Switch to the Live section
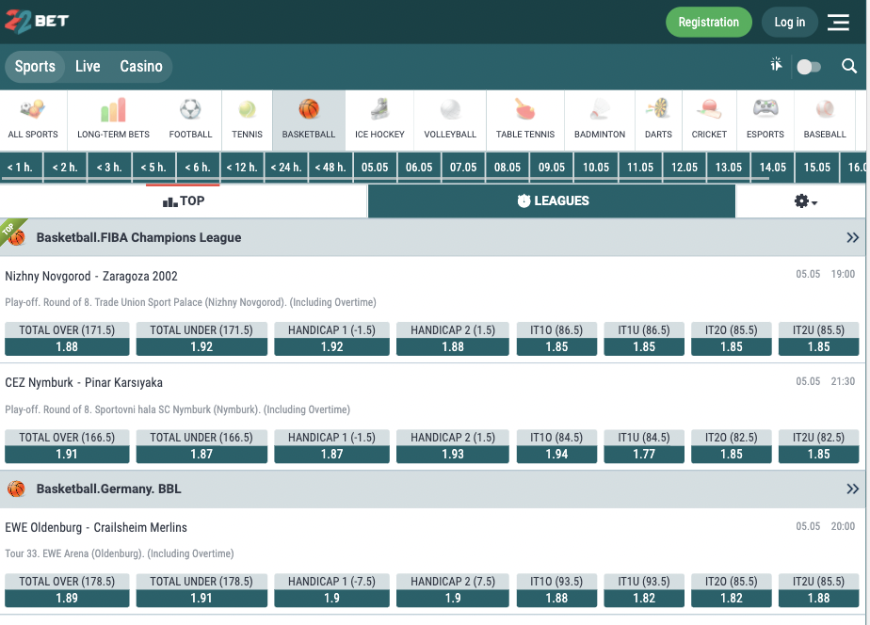The width and height of the screenshot is (870, 625). click(88, 67)
